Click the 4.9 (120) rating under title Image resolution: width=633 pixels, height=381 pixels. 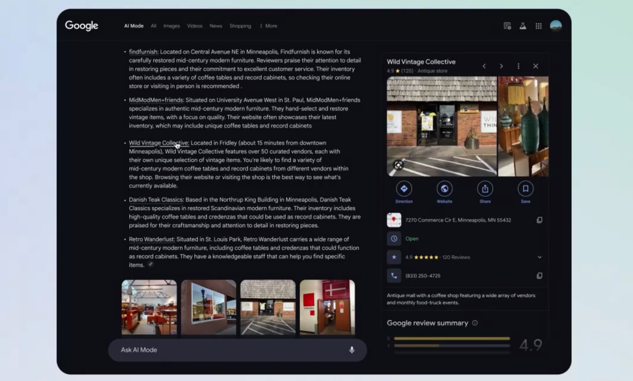coord(400,71)
